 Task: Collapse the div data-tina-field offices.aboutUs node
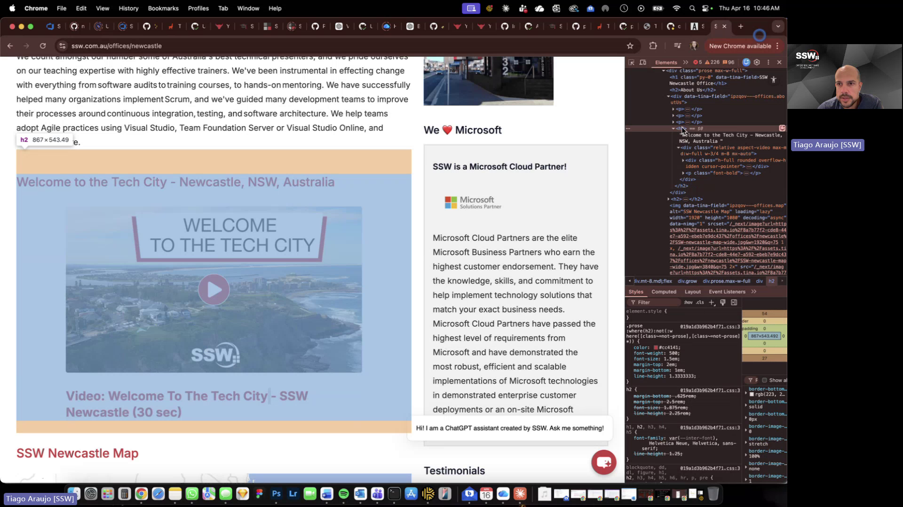(668, 96)
